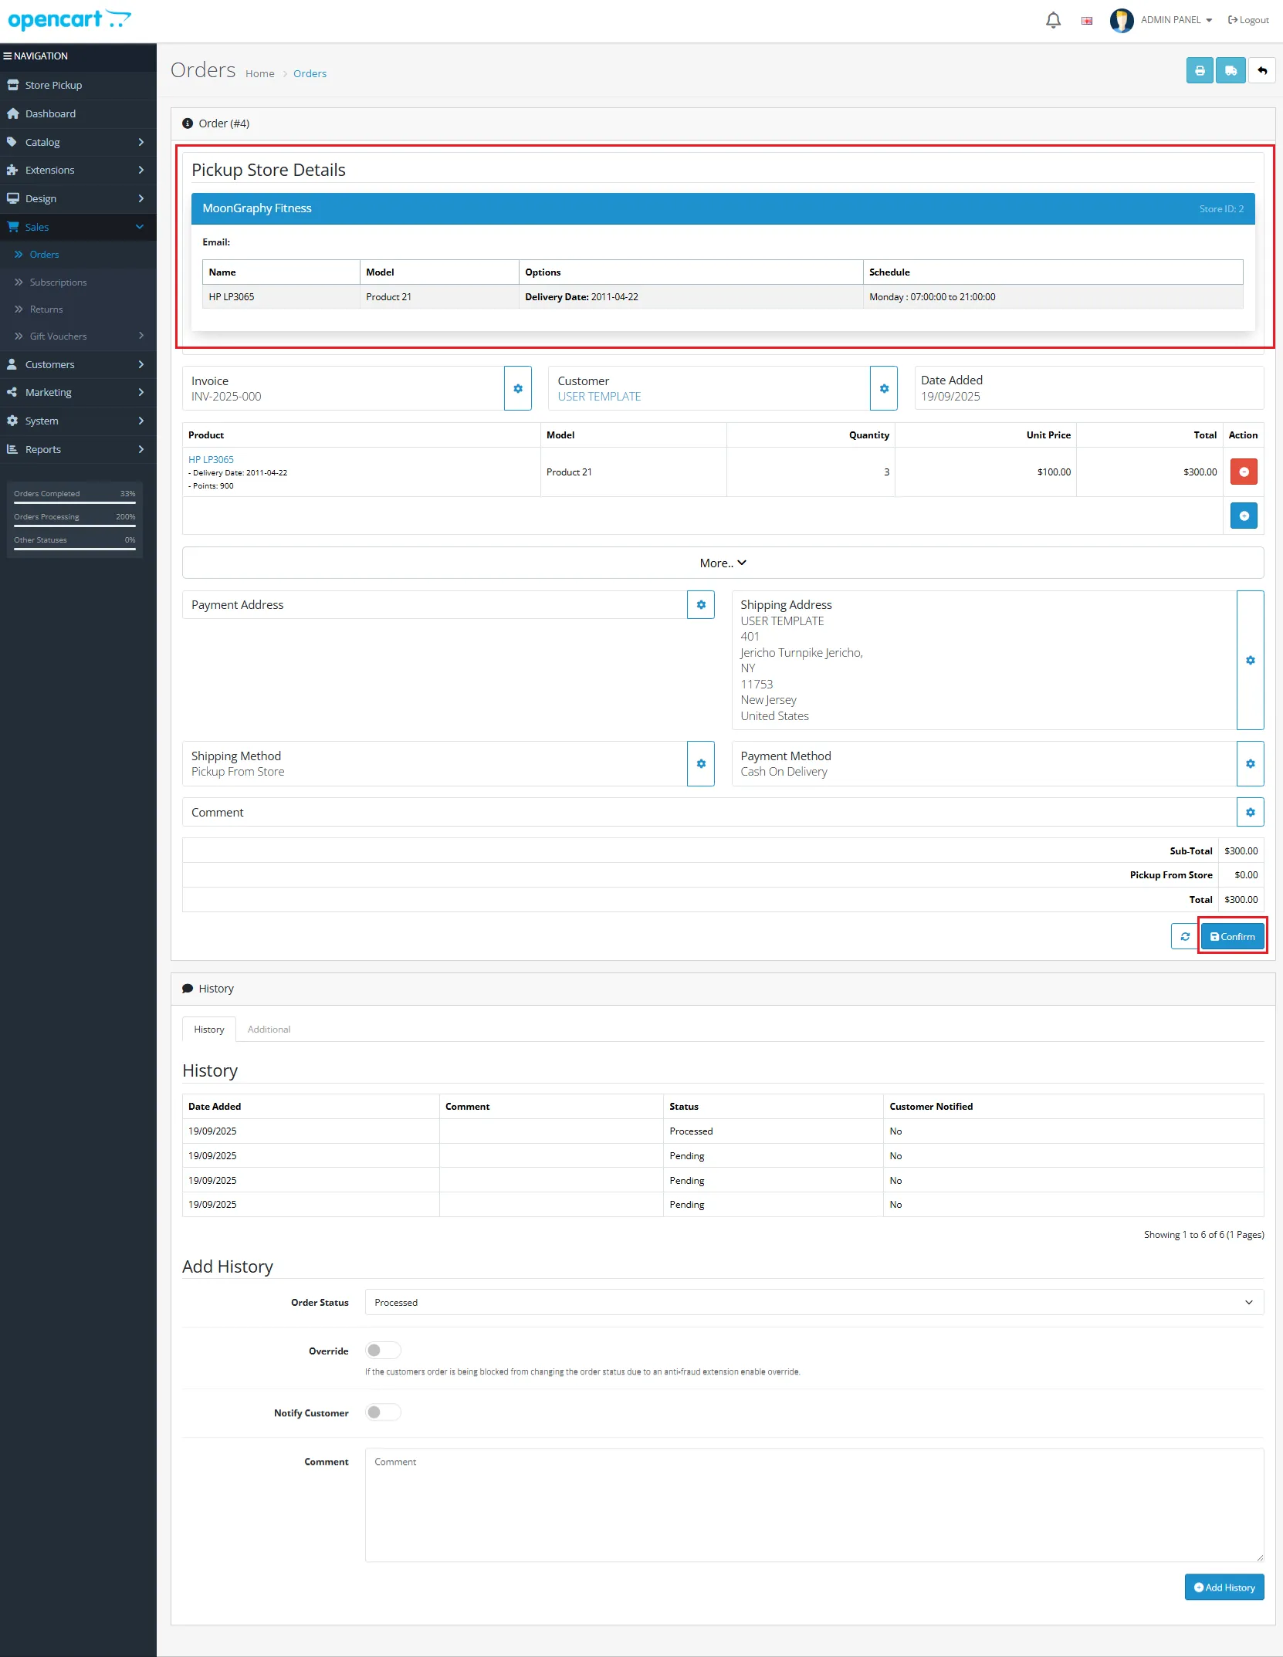1283x1657 pixels.
Task: Click the gear icon beside Customer
Action: pyautogui.click(x=884, y=389)
